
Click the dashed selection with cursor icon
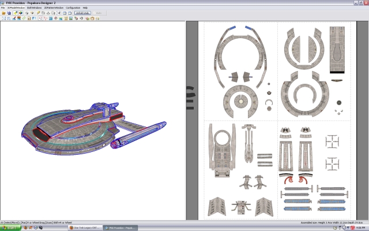[58, 13]
